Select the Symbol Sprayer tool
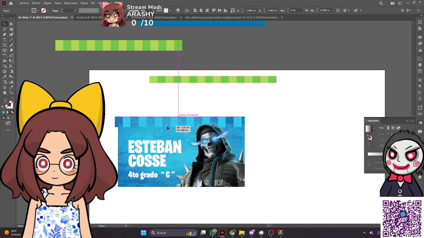The image size is (424, 238). pos(5,82)
